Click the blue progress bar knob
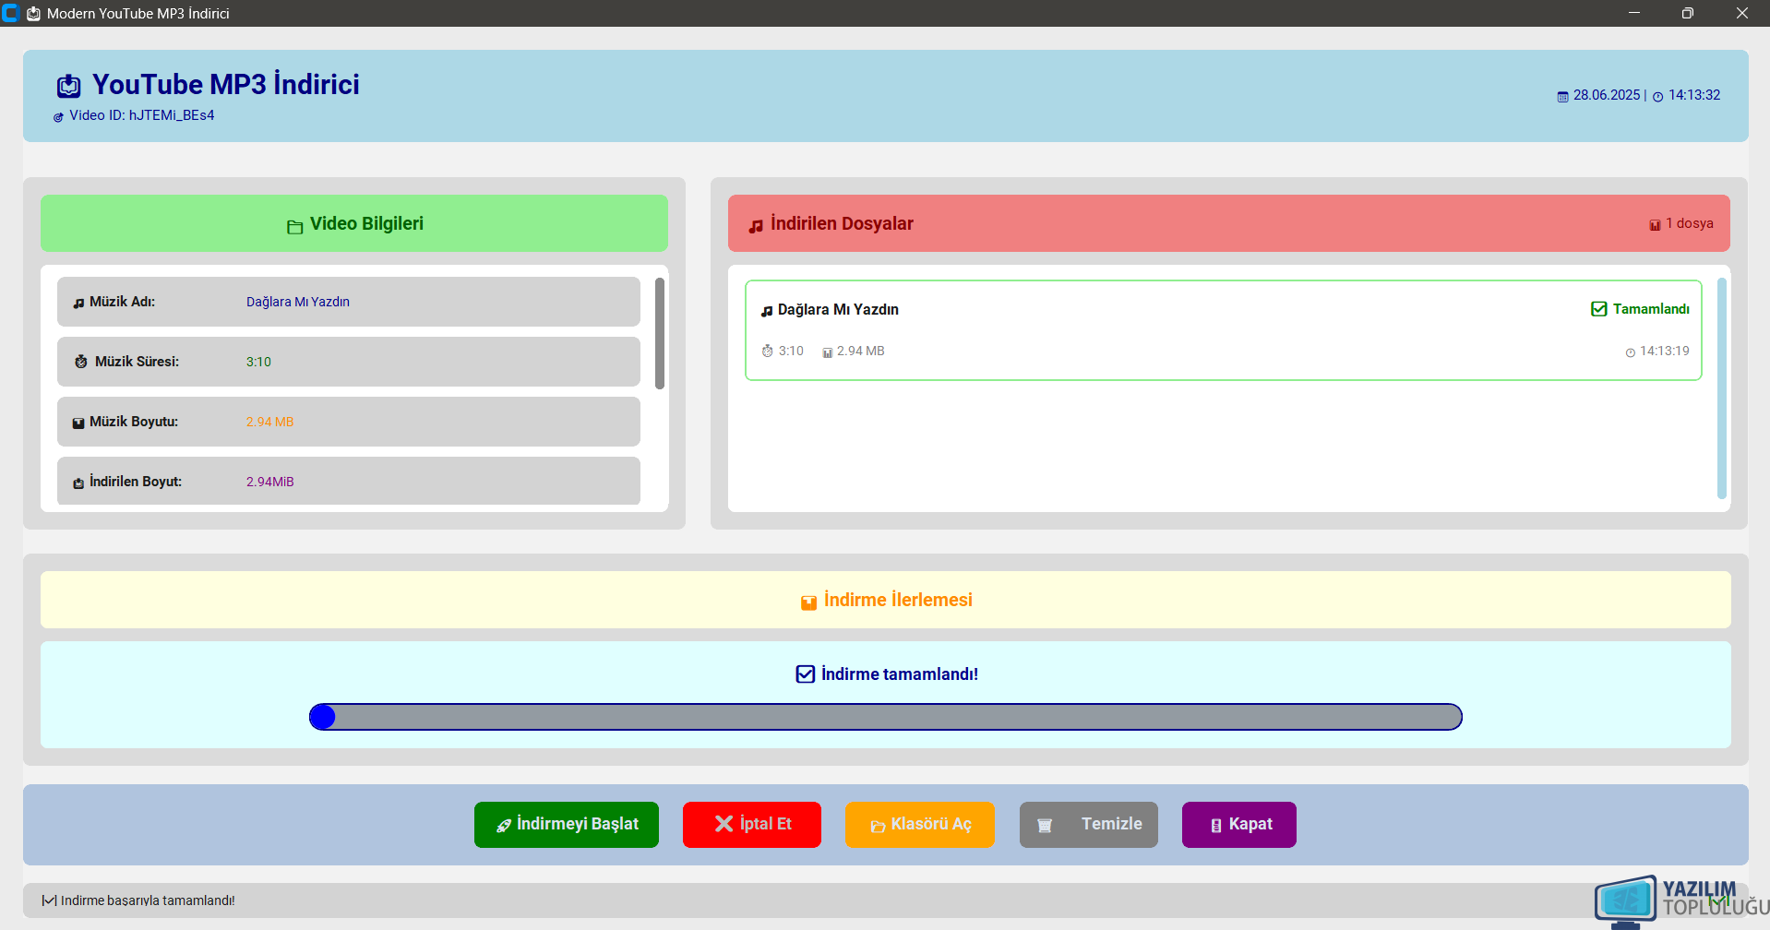Image resolution: width=1770 pixels, height=930 pixels. tap(322, 717)
